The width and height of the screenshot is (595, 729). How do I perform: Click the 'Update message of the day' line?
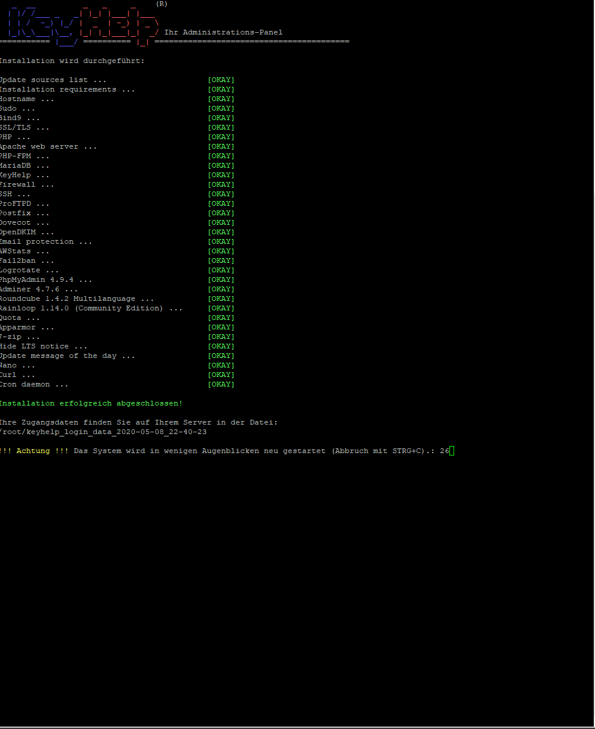click(x=67, y=356)
